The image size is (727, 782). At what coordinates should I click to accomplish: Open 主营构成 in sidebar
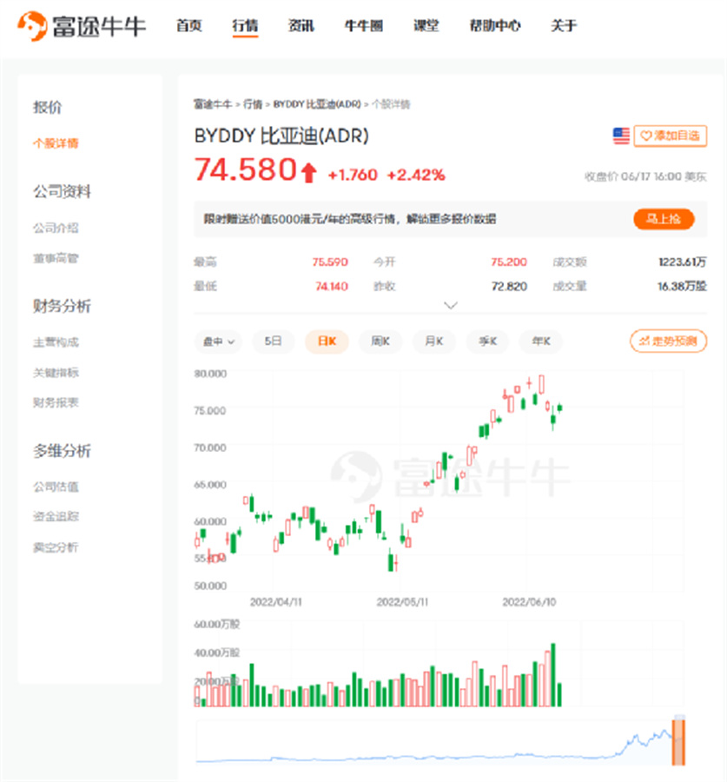(56, 342)
